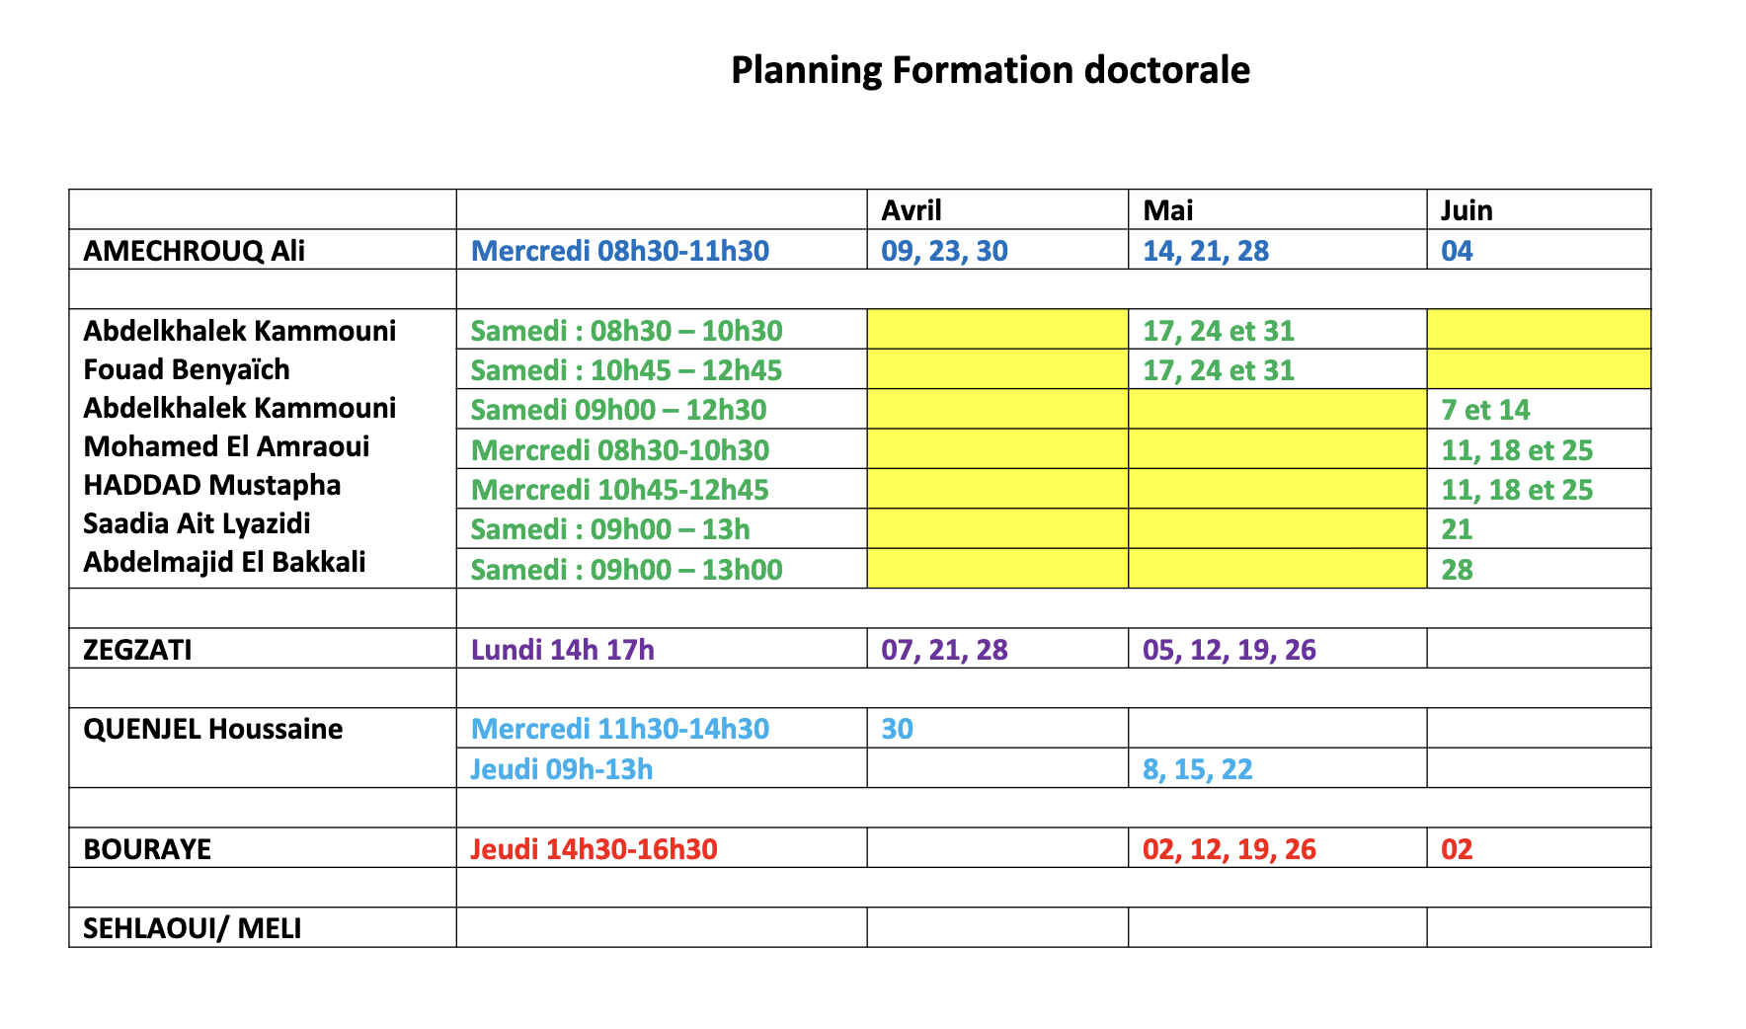1746x1029 pixels.
Task: Click the name "QUENJEL Houssaine"
Action: coord(213,729)
